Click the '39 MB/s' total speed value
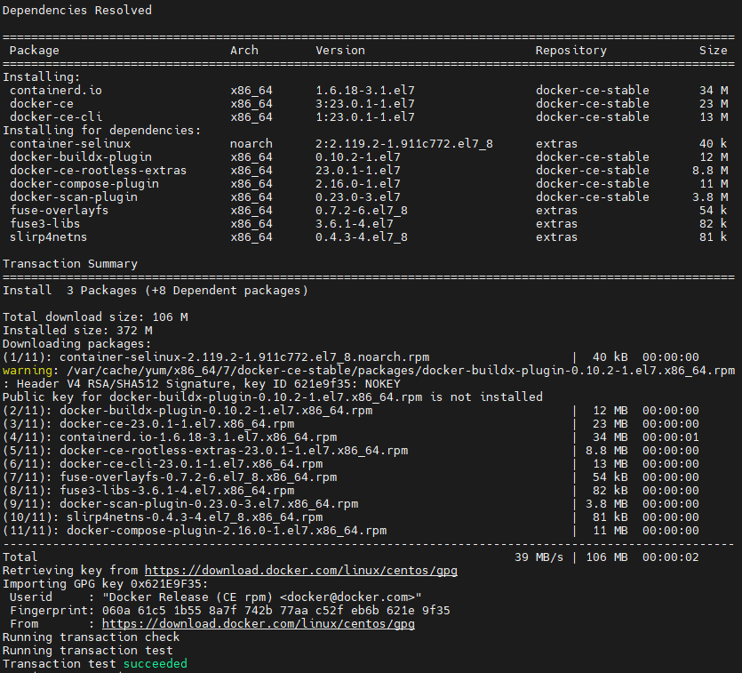Screen dimensions: 742x673 click(539, 557)
